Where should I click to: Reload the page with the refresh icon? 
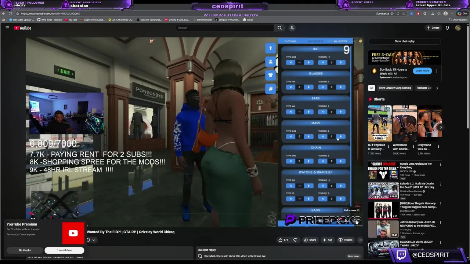(x=10, y=14)
